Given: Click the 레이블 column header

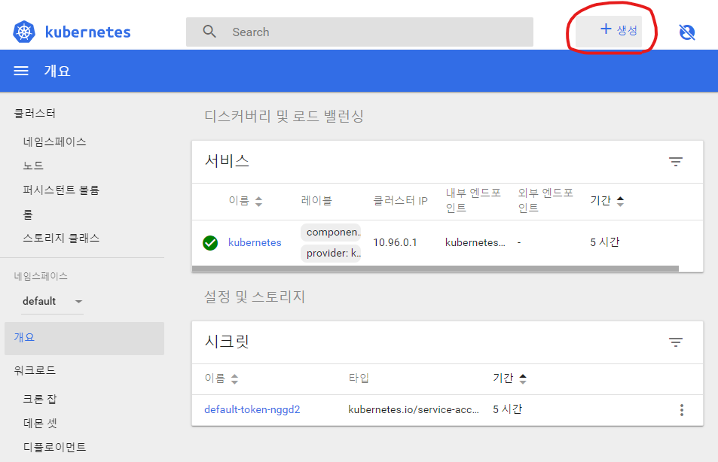Looking at the screenshot, I should pos(316,201).
